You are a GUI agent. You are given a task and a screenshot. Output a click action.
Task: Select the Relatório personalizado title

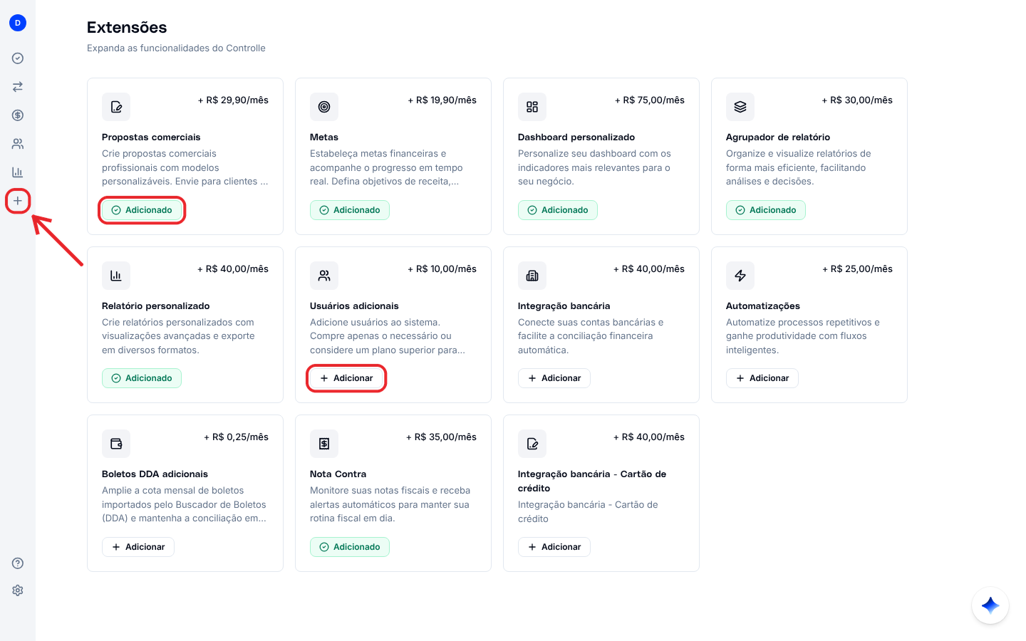pos(156,306)
